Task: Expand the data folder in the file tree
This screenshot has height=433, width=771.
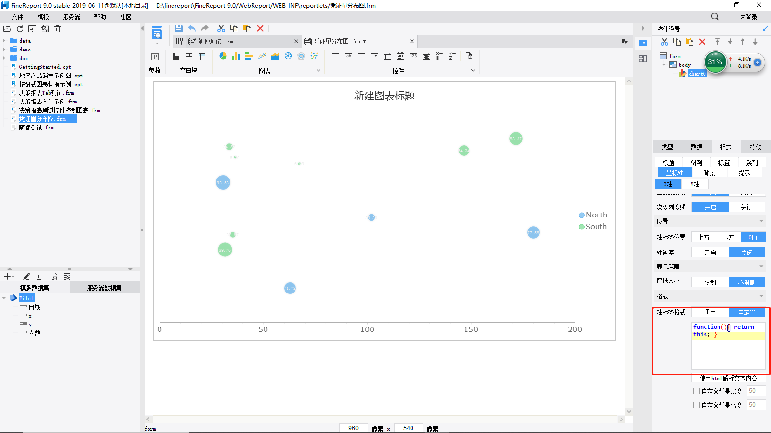Action: [x=4, y=41]
